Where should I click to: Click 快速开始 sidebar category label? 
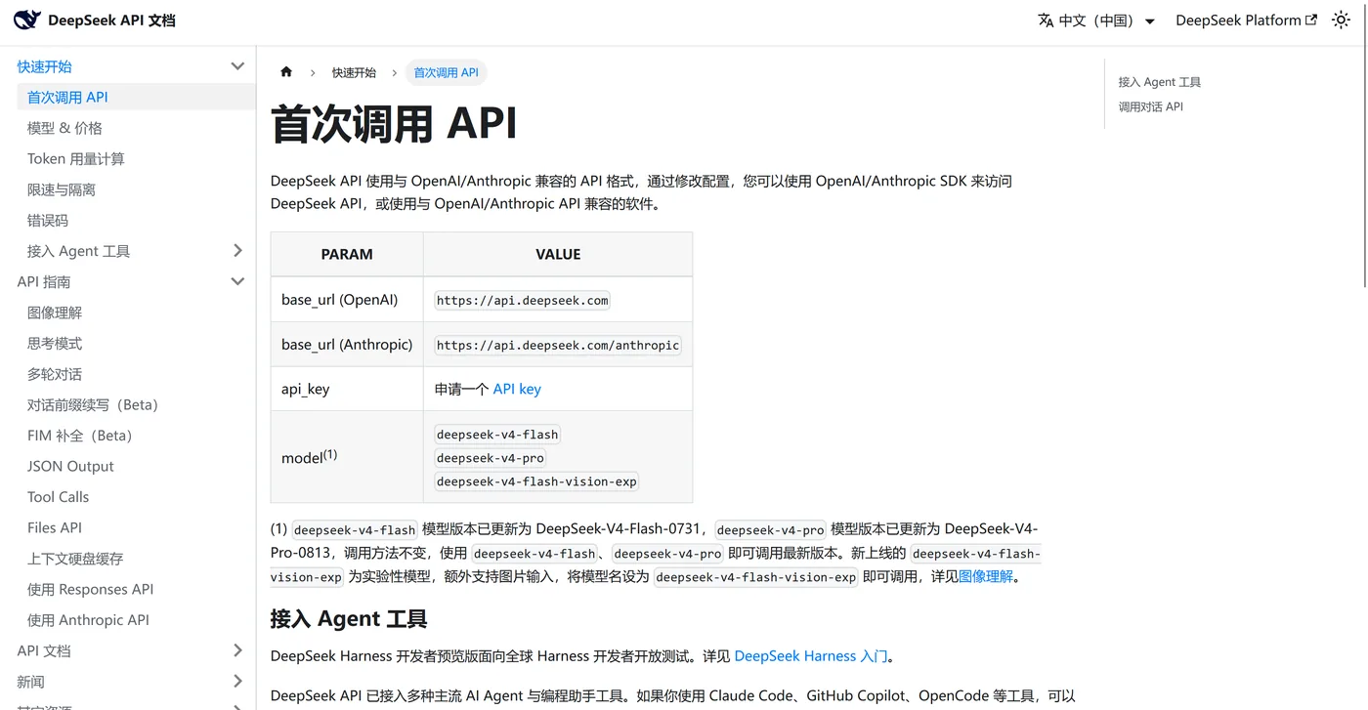[45, 66]
